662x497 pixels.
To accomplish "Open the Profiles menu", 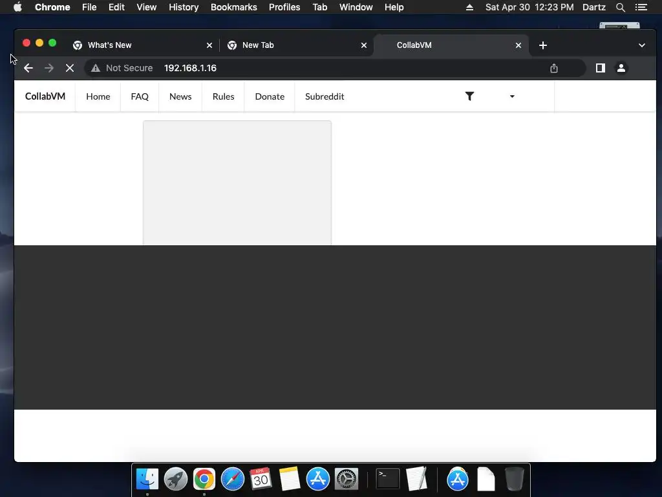I will point(284,7).
